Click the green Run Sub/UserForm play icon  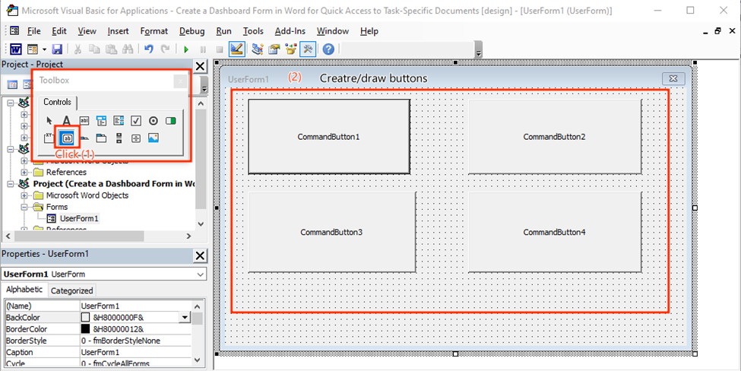[x=186, y=49]
